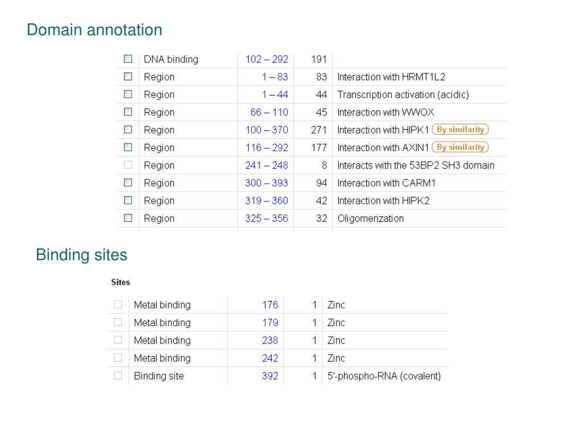This screenshot has width=583, height=437.
Task: Open the 102 – 292 position link
Action: (x=266, y=59)
